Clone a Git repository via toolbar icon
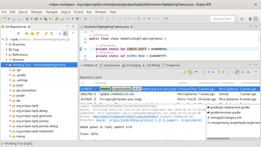The image size is (261, 147). point(32,33)
